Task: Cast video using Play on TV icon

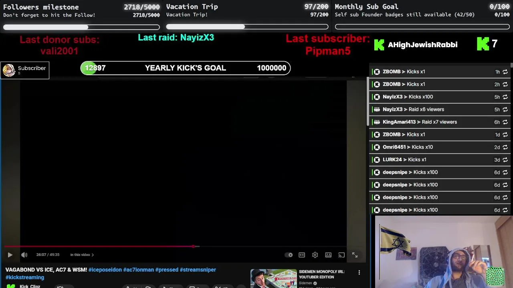Action: (x=341, y=255)
